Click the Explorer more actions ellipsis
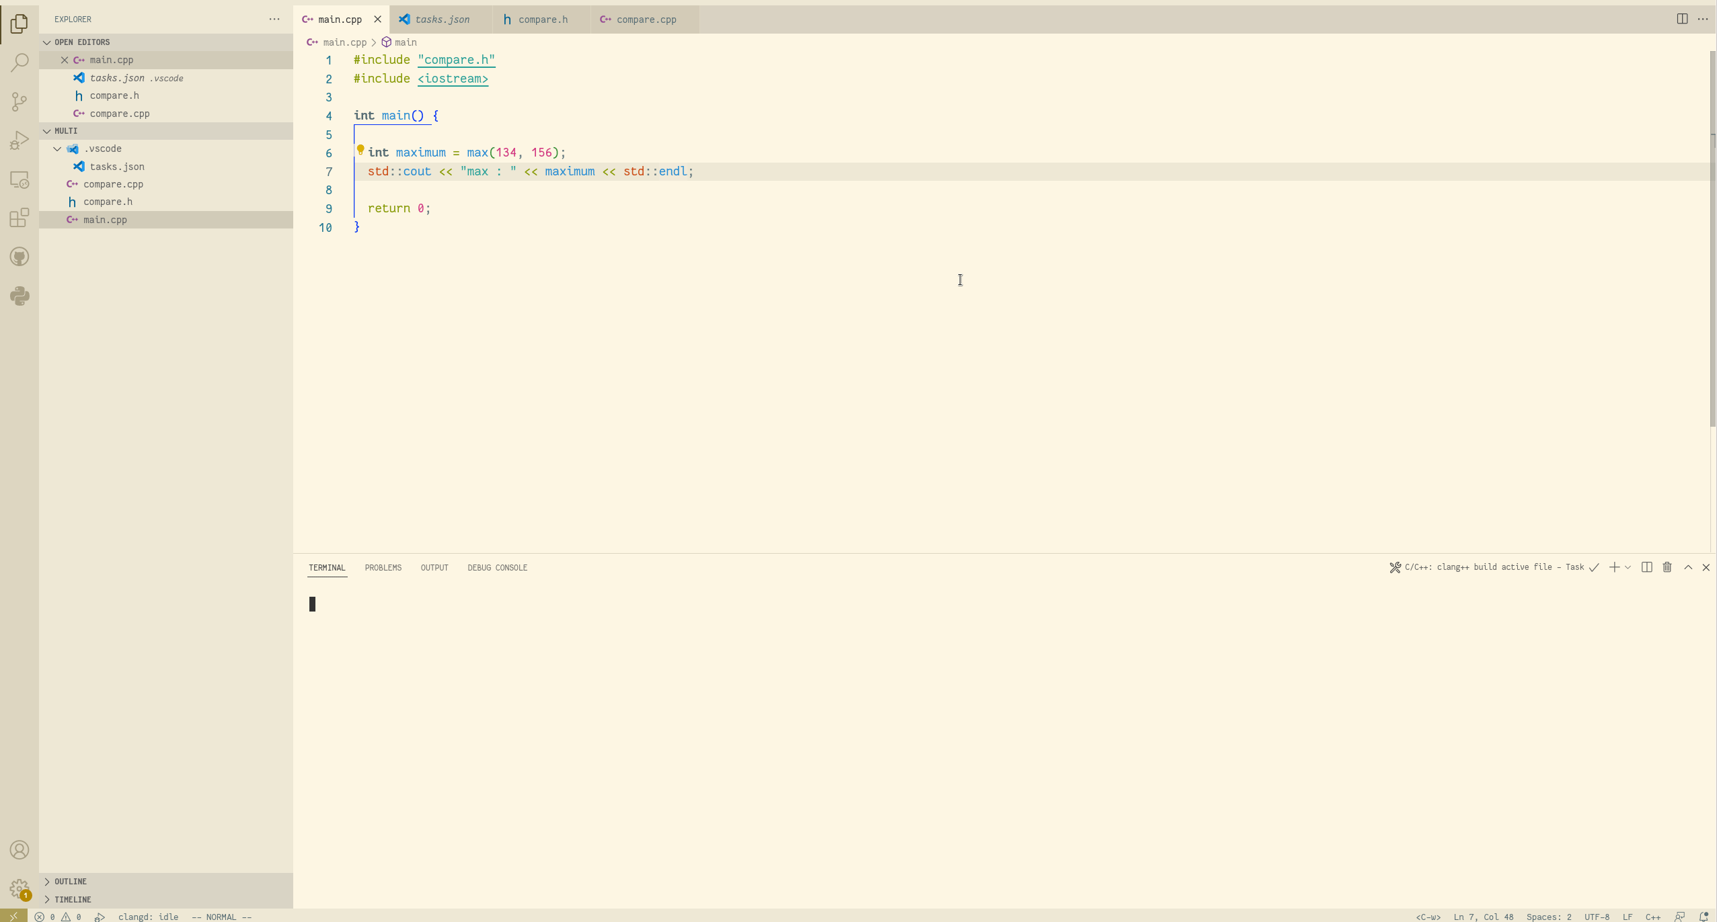 click(x=274, y=19)
